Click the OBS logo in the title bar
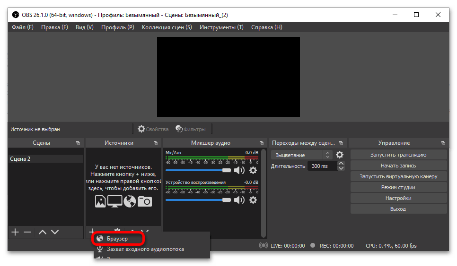457x266 pixels. click(16, 15)
